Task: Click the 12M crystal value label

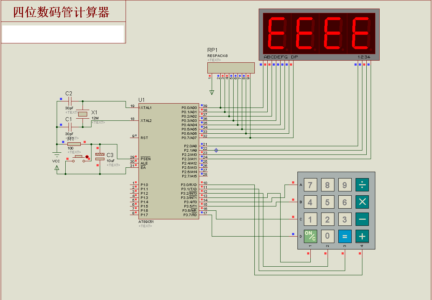Action: pos(95,118)
